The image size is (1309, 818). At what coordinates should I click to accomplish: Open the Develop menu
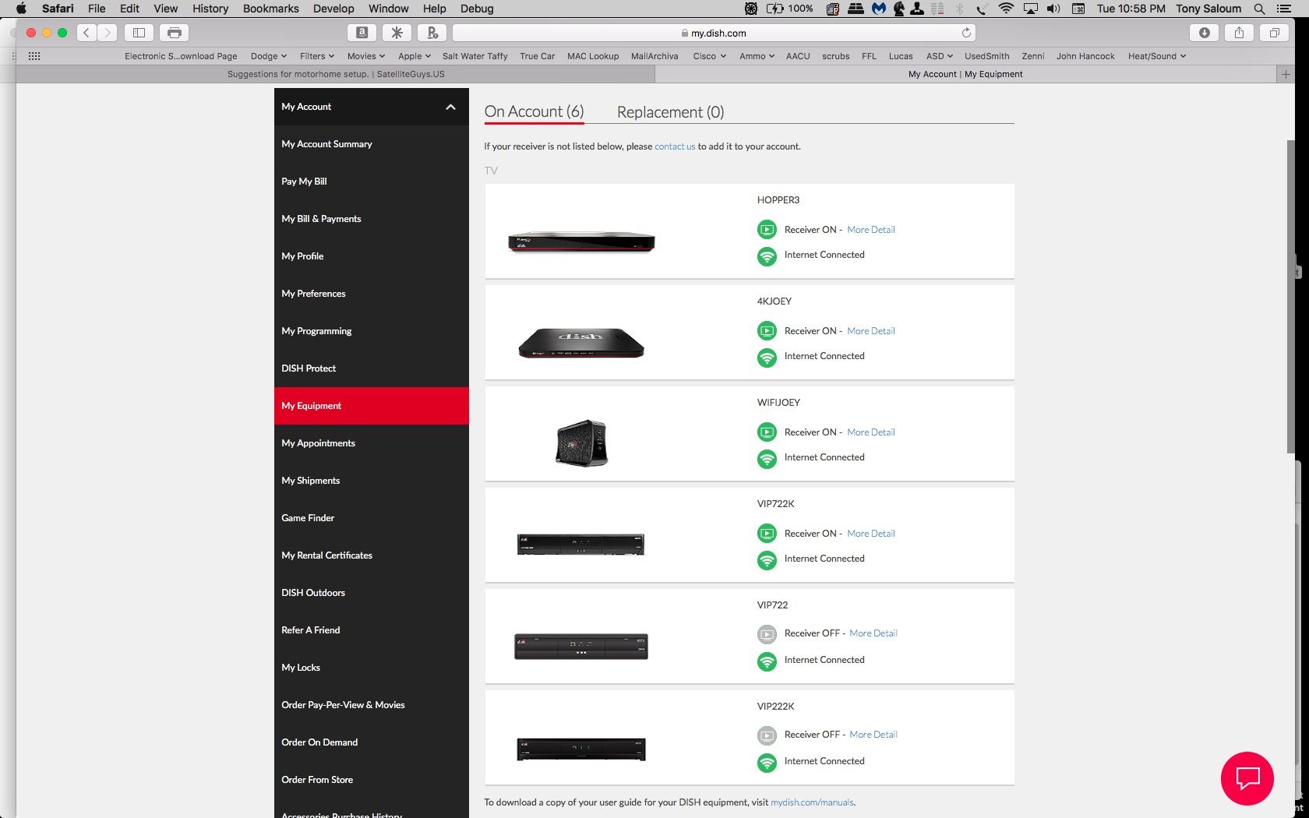(333, 9)
